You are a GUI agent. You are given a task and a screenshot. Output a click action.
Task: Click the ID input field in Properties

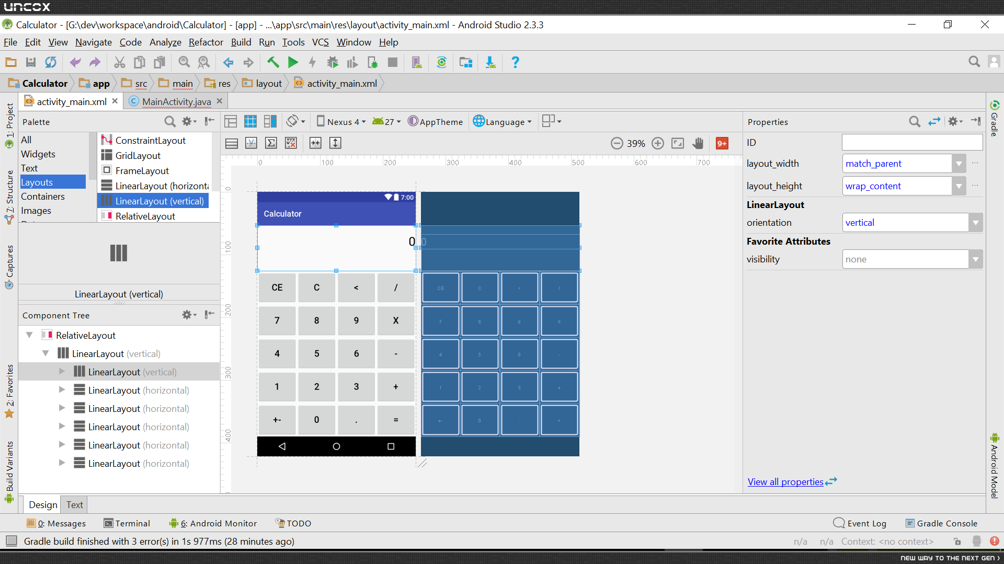point(912,142)
